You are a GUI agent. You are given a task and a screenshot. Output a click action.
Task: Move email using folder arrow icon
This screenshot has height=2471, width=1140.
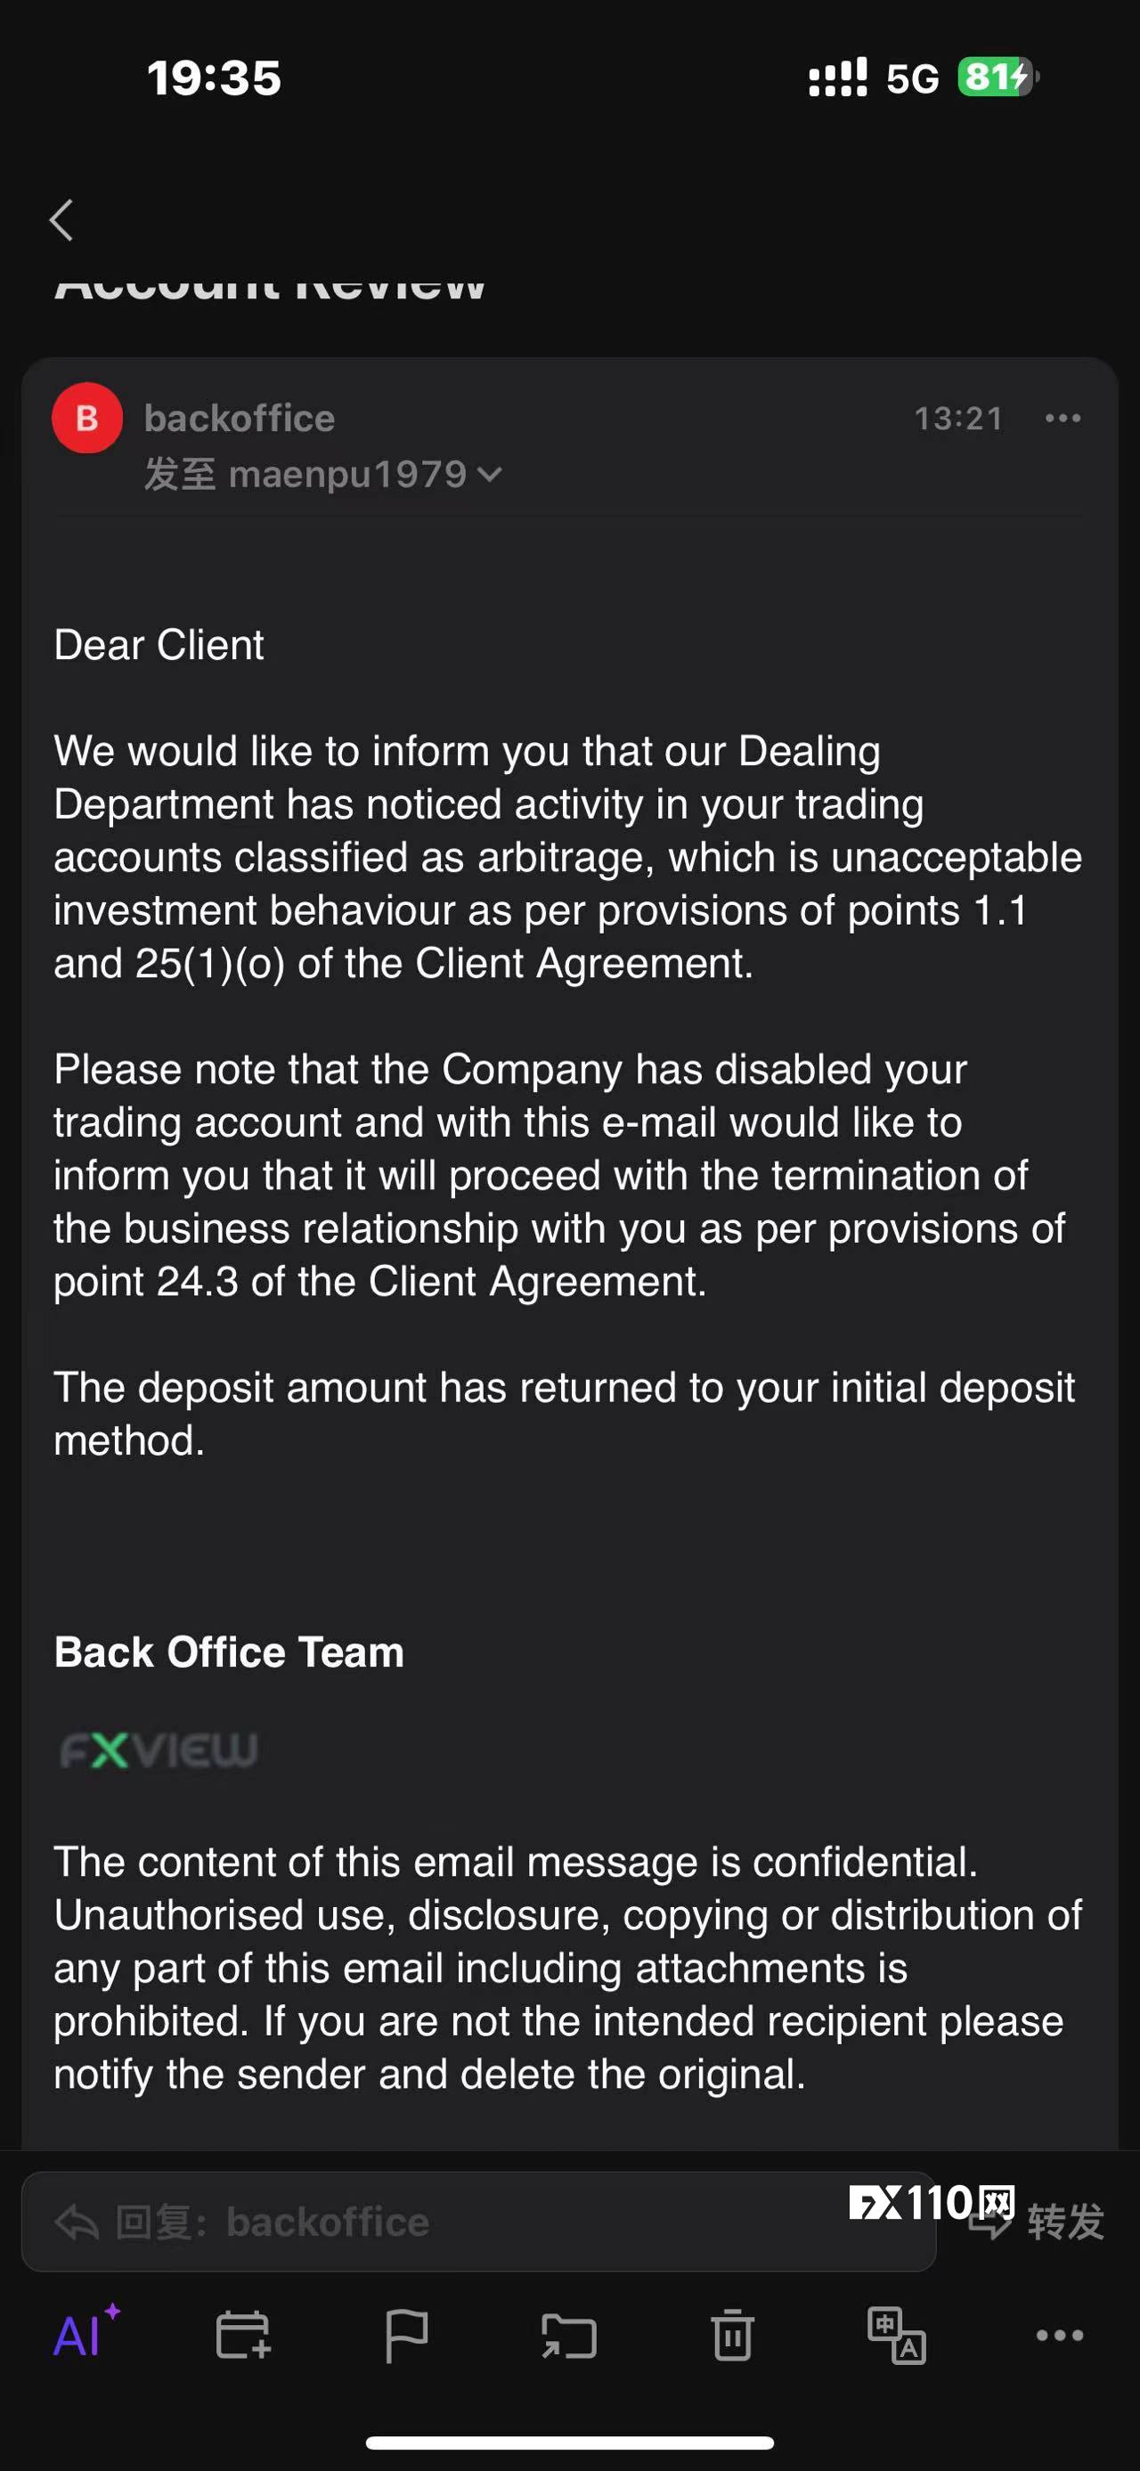(x=568, y=2336)
